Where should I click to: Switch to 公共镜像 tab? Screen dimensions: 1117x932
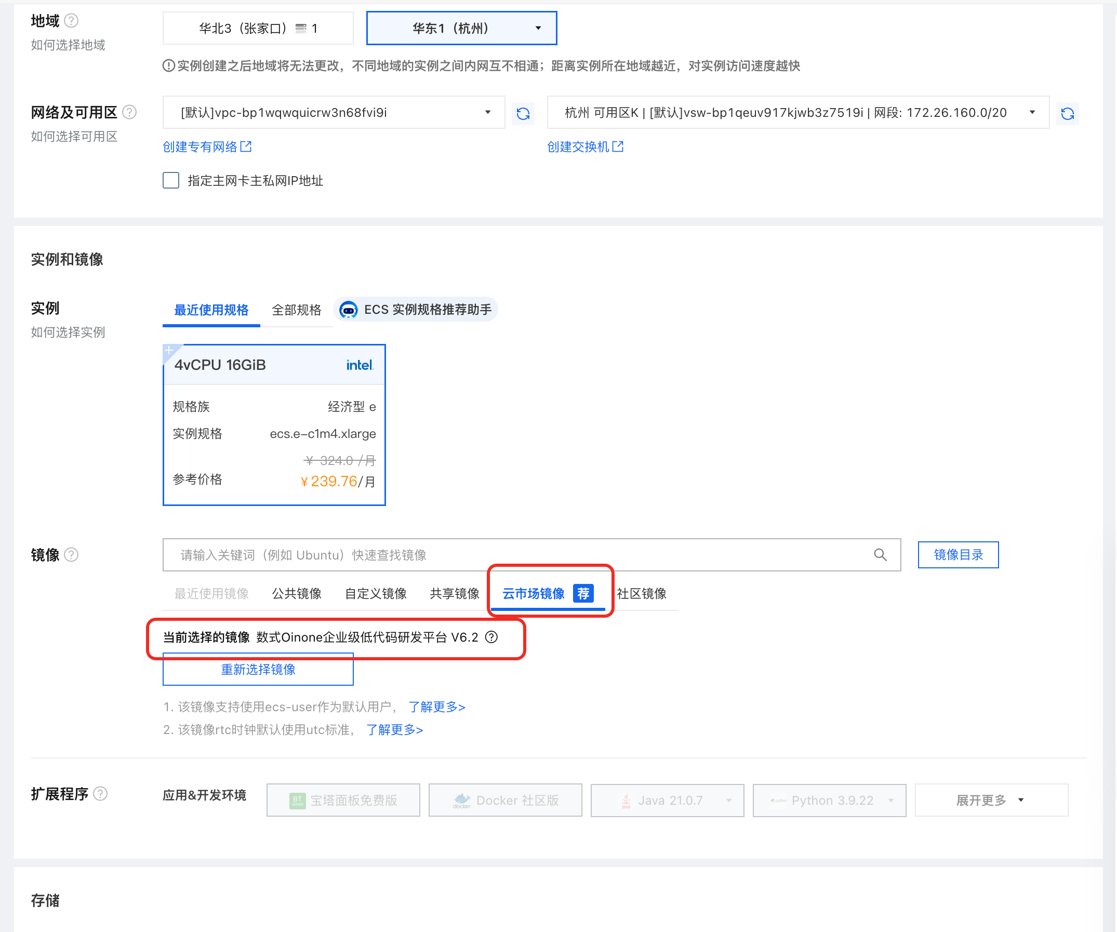[296, 594]
